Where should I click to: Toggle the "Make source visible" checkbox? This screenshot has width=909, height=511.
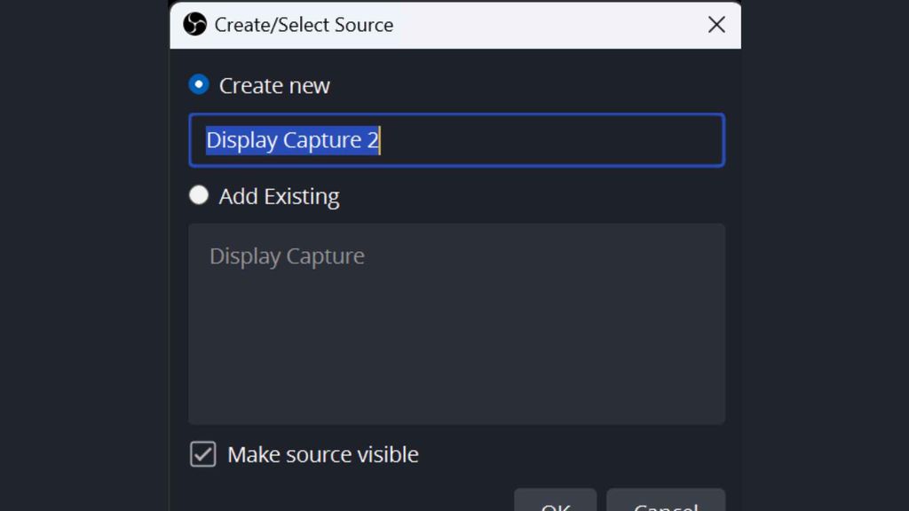(203, 454)
